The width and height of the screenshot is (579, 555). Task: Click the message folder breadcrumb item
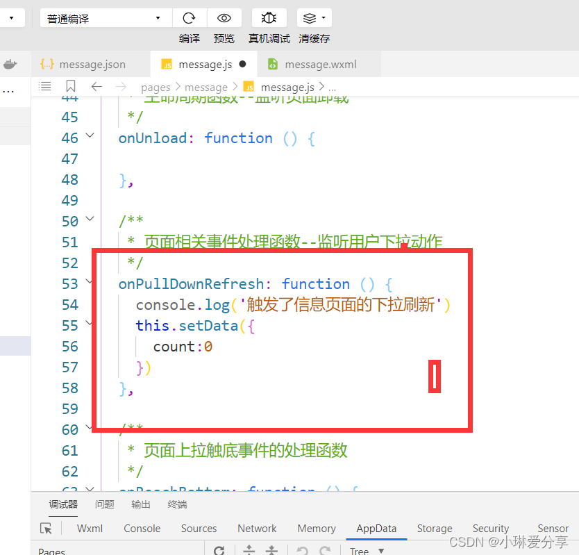(206, 88)
